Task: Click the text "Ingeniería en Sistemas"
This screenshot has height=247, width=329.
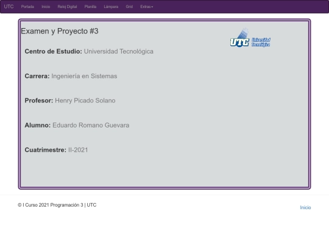Action: coord(84,76)
